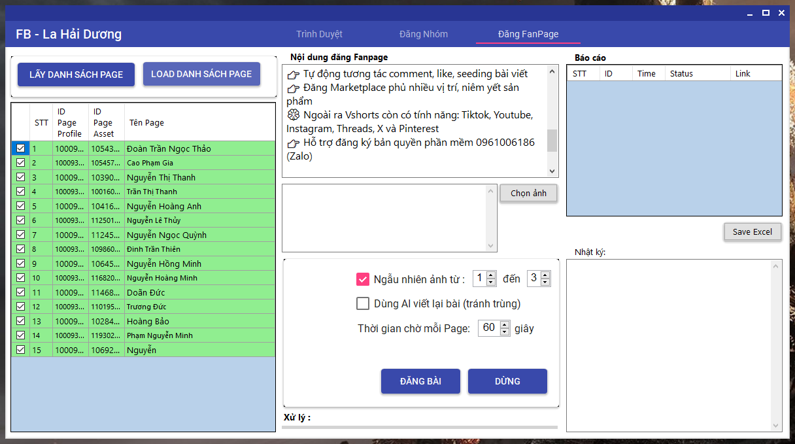Increase the wait time per Page
Image resolution: width=795 pixels, height=444 pixels.
504,324
